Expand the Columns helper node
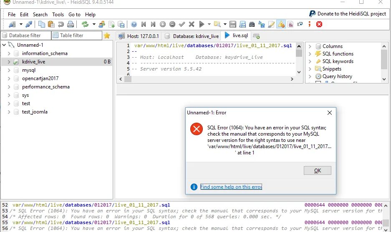391x232 pixels. 310,46
